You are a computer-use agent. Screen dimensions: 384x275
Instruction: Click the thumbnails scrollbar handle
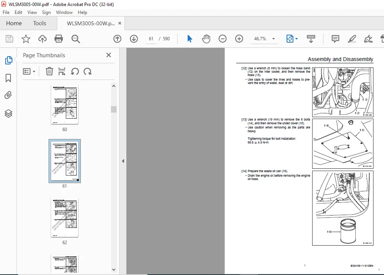click(114, 109)
